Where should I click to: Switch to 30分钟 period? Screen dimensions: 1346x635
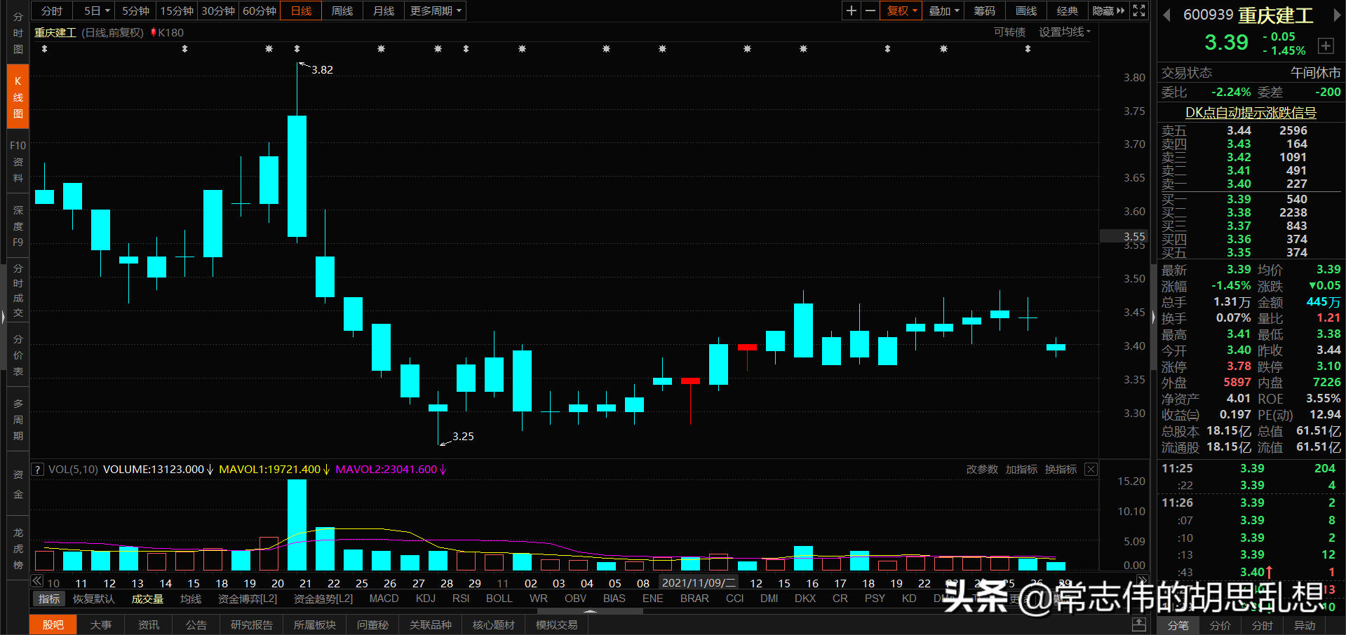click(x=218, y=11)
